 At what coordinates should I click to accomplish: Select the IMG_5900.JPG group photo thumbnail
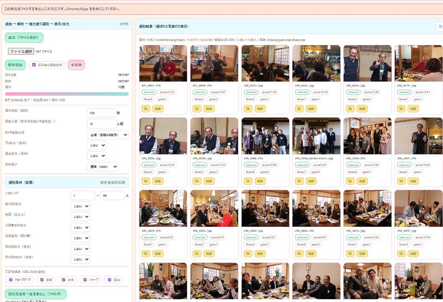265,136
